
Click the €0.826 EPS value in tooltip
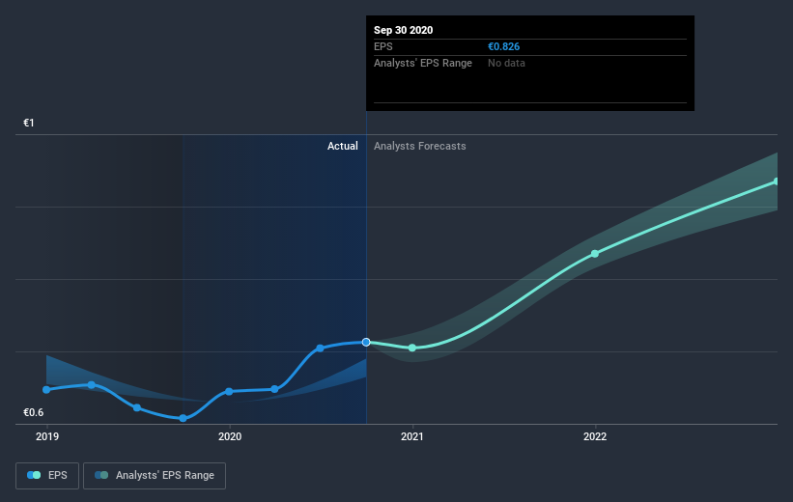coord(504,46)
